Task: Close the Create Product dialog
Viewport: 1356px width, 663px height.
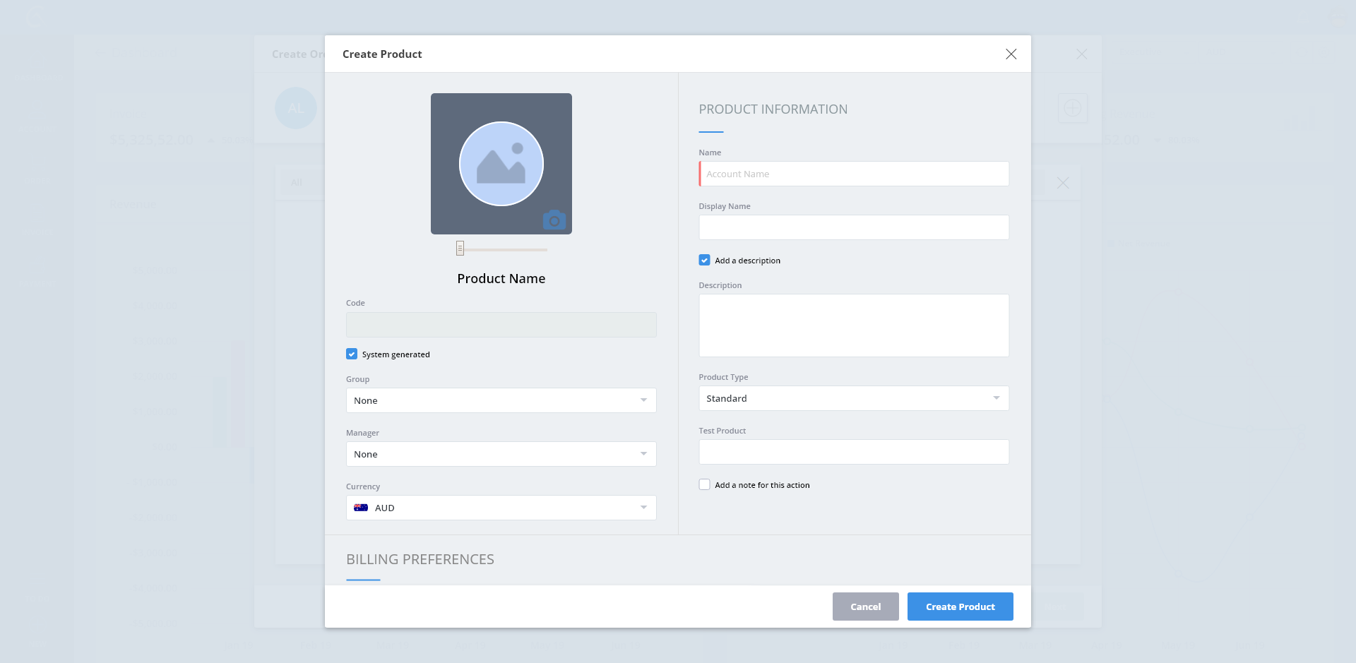Action: pos(1011,54)
